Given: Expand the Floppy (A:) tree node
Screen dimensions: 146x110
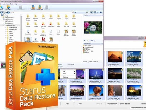Looking at the screenshot, I should [x=4, y=21].
